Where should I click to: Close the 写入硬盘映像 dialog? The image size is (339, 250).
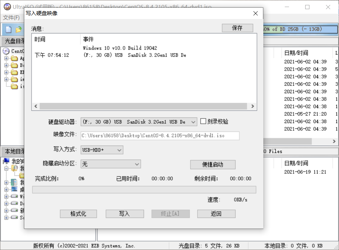pos(256,13)
